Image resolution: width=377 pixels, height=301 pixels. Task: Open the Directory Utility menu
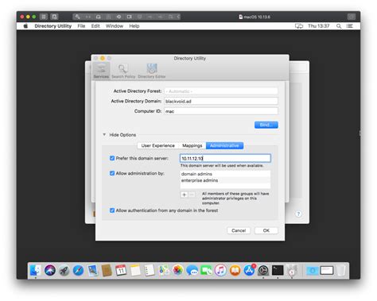[x=53, y=26]
